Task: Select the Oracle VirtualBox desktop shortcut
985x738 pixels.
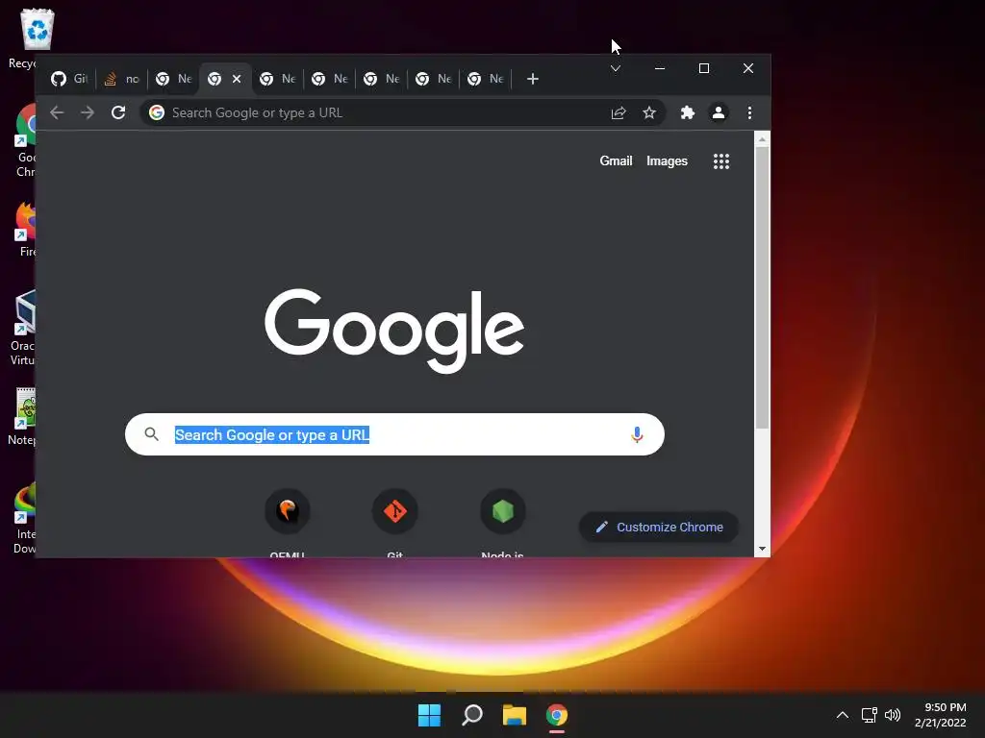Action: (24, 329)
